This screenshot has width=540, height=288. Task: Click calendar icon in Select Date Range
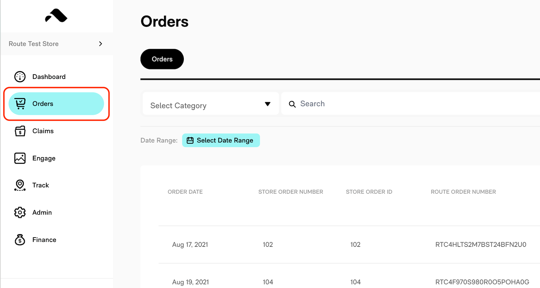pos(190,140)
